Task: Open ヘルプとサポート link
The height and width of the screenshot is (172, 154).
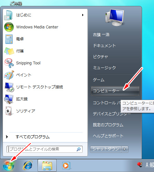Action: [x=108, y=136]
